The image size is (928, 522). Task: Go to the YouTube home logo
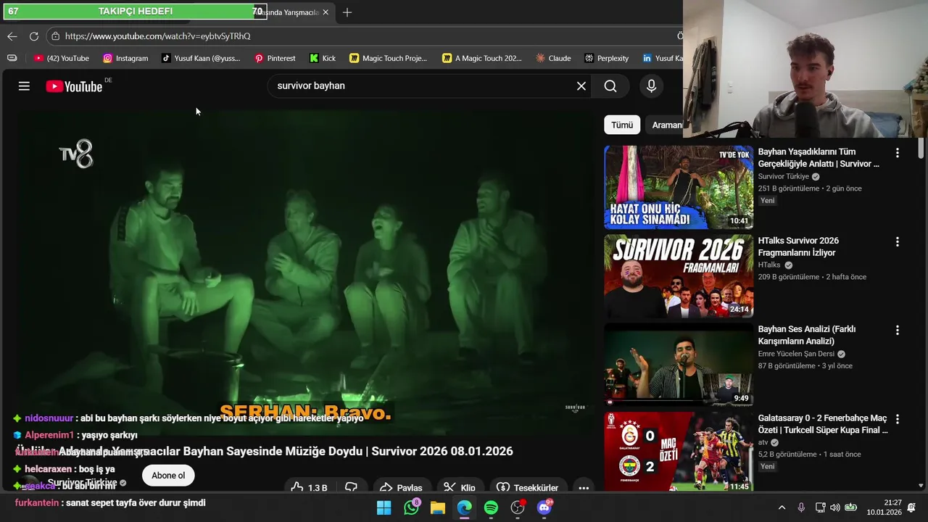point(74,86)
